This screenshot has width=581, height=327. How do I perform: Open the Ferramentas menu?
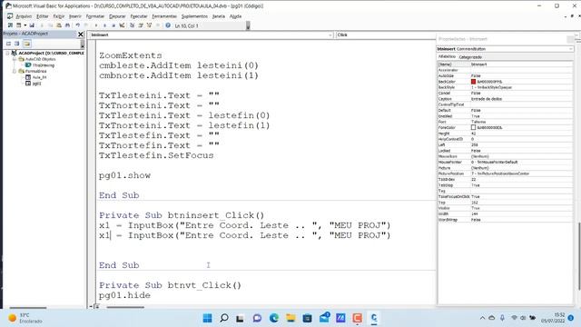pos(164,16)
